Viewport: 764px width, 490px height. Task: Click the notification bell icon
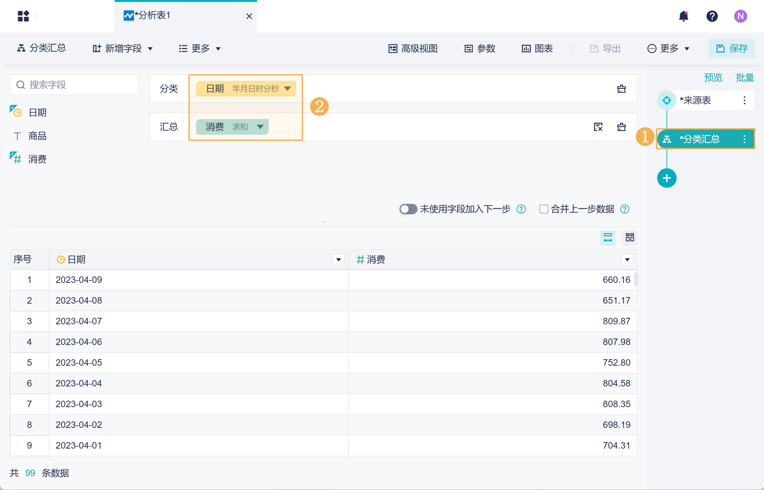683,16
